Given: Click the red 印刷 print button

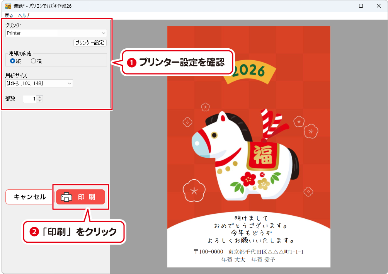Looking at the screenshot, I should (x=80, y=197).
